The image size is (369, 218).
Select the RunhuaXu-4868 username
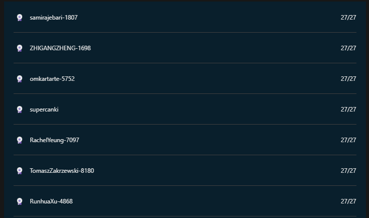coord(51,201)
